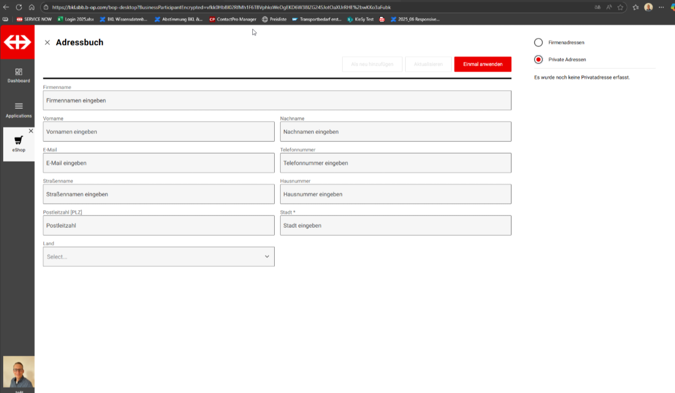This screenshot has height=393, width=675.
Task: Click the SBB logo at top left
Action: coord(17,42)
